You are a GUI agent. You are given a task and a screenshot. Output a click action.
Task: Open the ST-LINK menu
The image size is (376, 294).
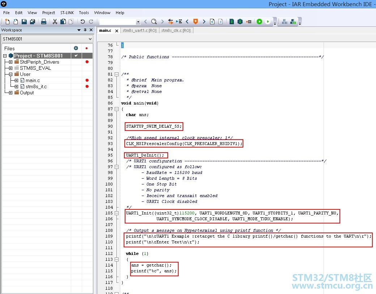coord(67,13)
